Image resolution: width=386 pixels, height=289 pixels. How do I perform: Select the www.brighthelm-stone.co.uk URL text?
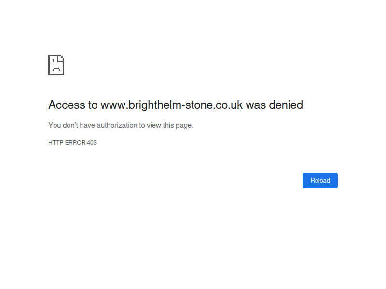tap(172, 105)
